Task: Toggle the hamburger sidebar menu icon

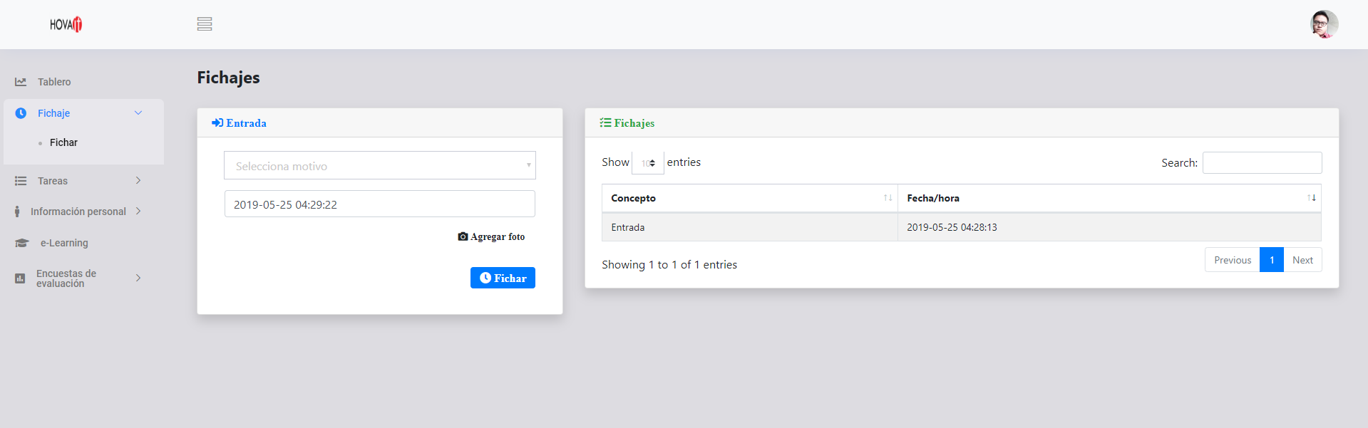Action: [x=205, y=24]
